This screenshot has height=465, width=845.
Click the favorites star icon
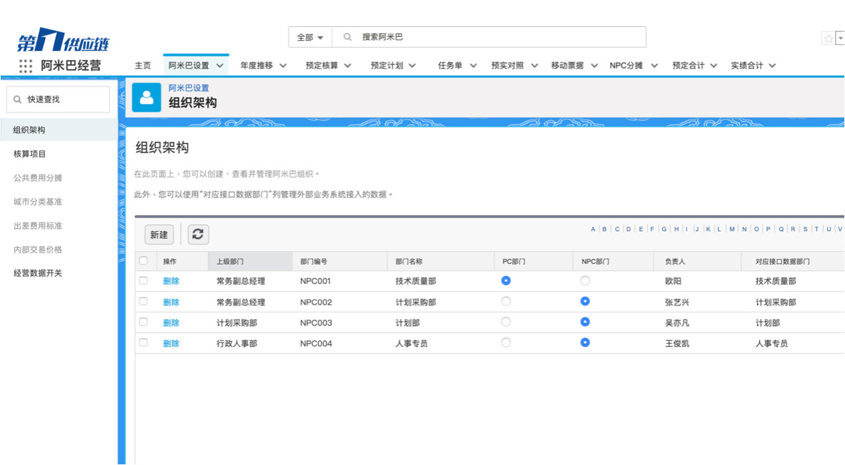click(x=828, y=39)
